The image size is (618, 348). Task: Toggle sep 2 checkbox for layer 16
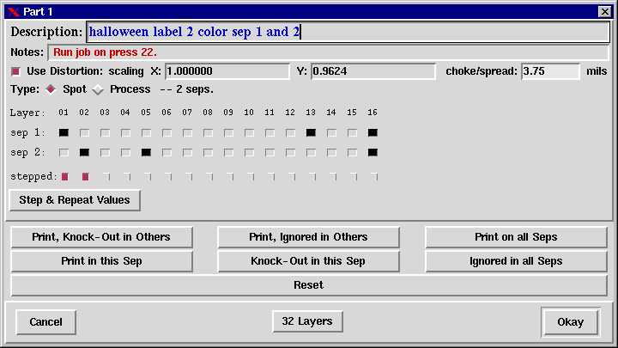373,152
